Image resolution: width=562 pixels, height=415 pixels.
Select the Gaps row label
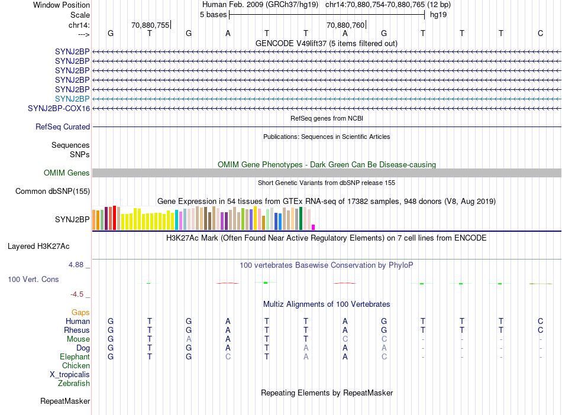point(80,313)
